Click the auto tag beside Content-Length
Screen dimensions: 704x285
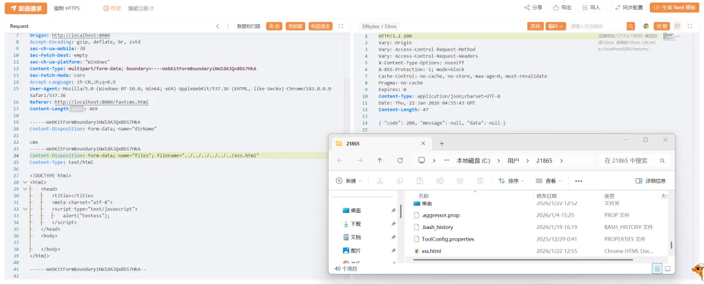(x=76, y=109)
